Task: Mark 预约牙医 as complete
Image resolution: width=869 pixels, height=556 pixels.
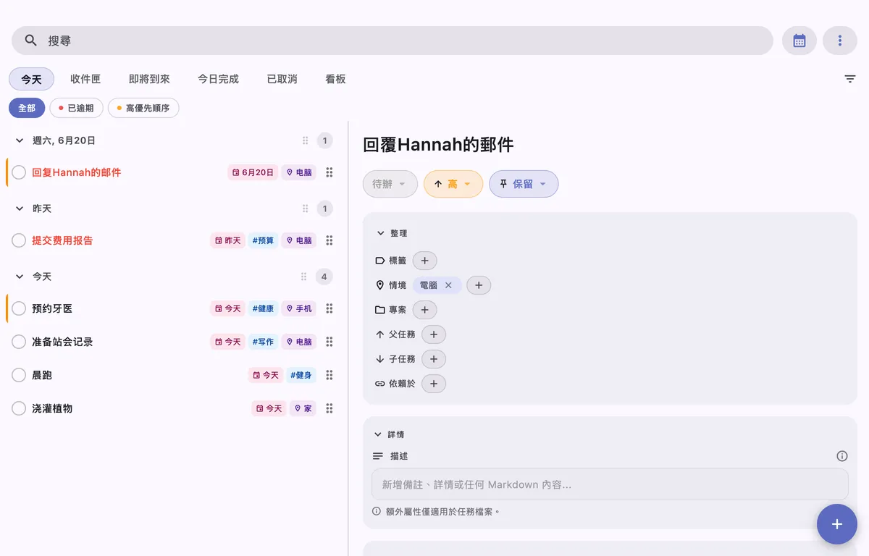Action: click(19, 308)
